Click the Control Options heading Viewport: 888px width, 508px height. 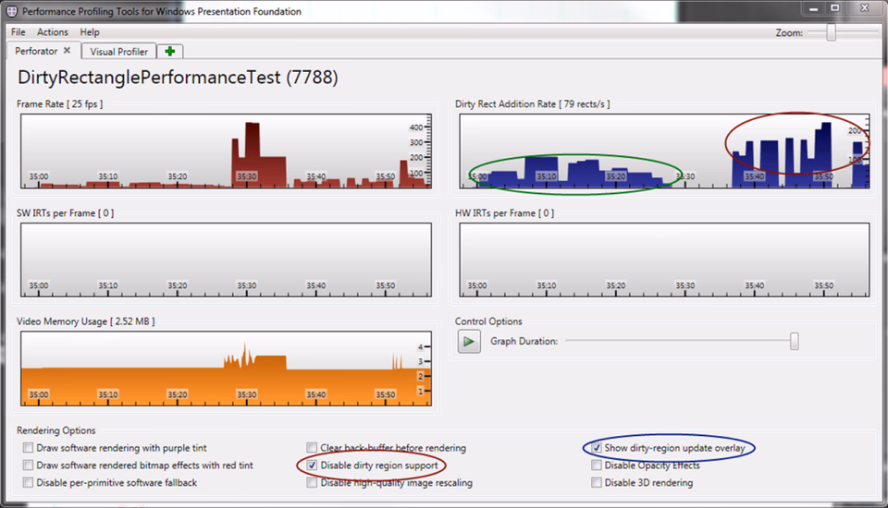point(488,321)
